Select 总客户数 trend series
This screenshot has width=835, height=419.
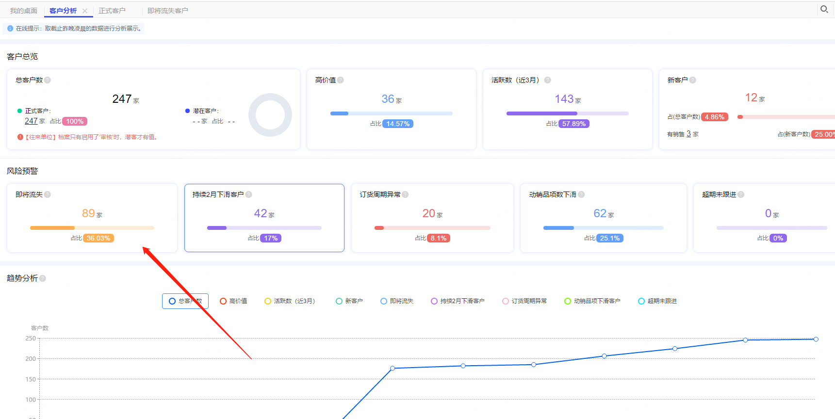[185, 301]
